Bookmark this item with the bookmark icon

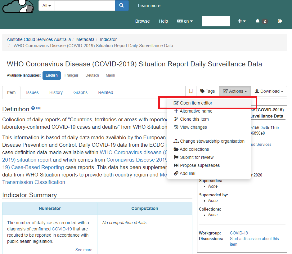(x=191, y=91)
